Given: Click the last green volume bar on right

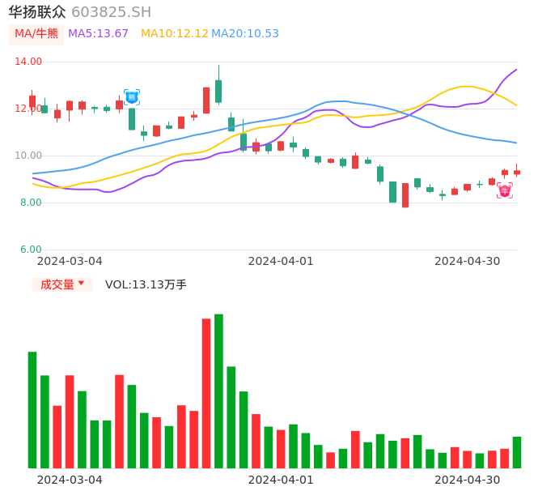Looking at the screenshot, I should (x=517, y=452).
